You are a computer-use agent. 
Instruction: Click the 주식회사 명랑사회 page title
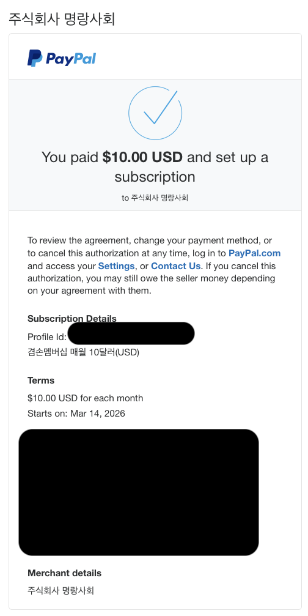62,18
